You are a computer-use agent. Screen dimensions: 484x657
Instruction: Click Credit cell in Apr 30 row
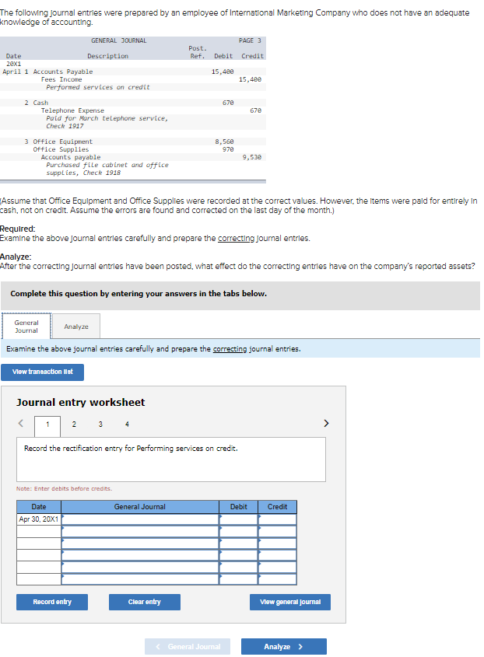pos(278,519)
